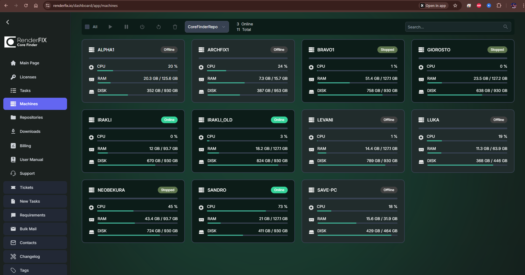Click the server icon on the IRAKLI card
This screenshot has height=275, width=525.
point(91,120)
